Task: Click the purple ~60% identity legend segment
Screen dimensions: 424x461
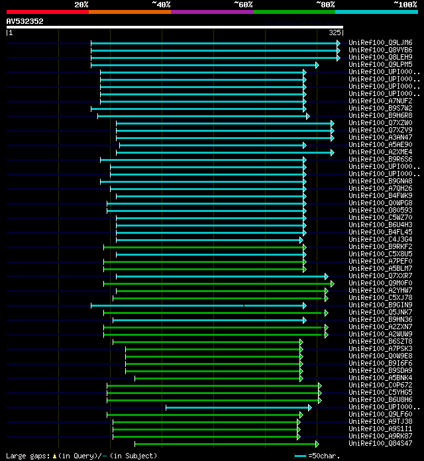Action: coord(212,12)
